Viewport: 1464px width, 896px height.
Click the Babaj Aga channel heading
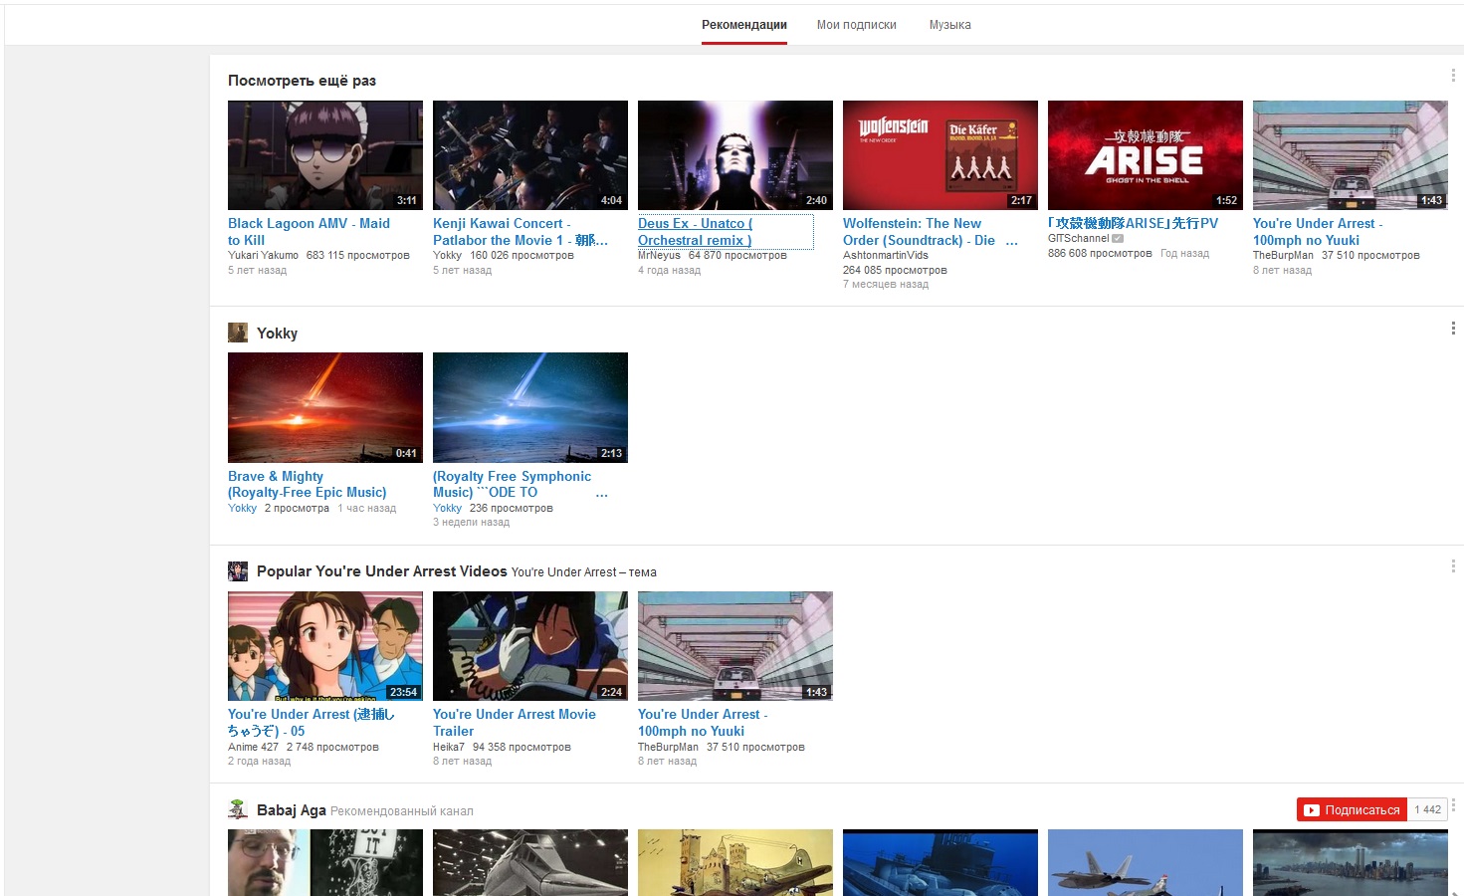pos(292,809)
